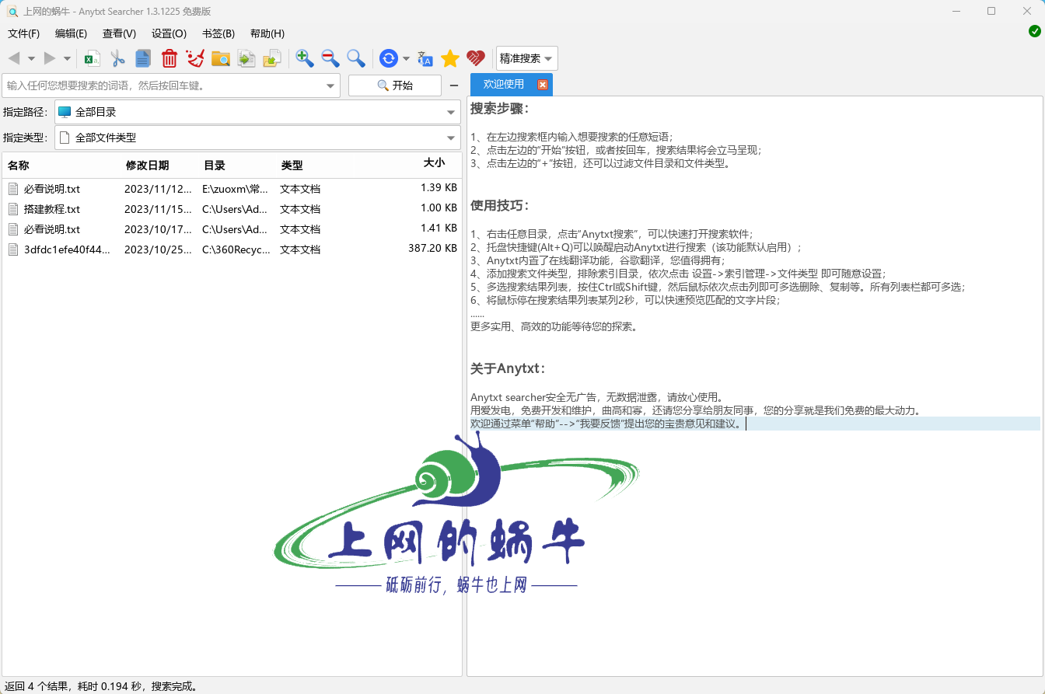
Task: Zoom out with the minus magnifier icon
Action: pyautogui.click(x=330, y=58)
